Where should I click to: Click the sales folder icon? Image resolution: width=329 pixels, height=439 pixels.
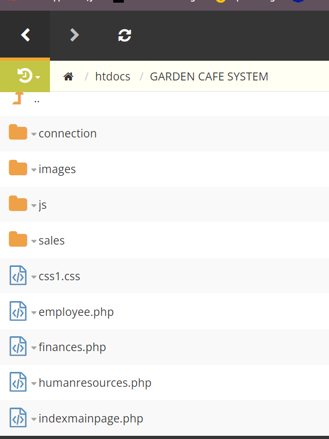18,240
